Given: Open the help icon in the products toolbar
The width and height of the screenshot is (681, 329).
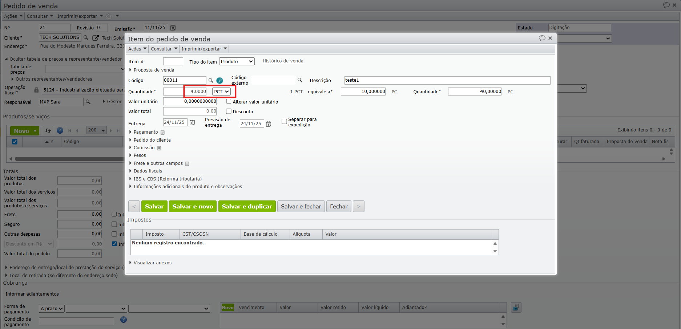Looking at the screenshot, I should coord(60,131).
